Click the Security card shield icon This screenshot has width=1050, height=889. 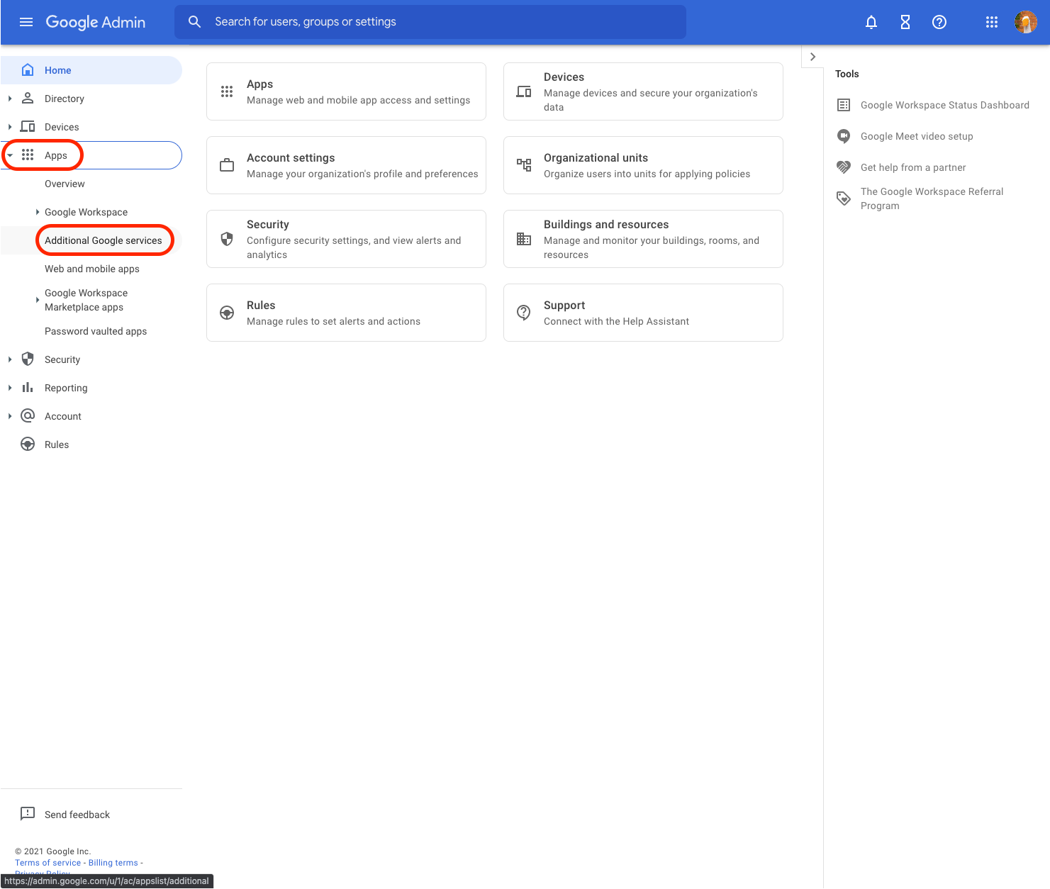pyautogui.click(x=227, y=239)
